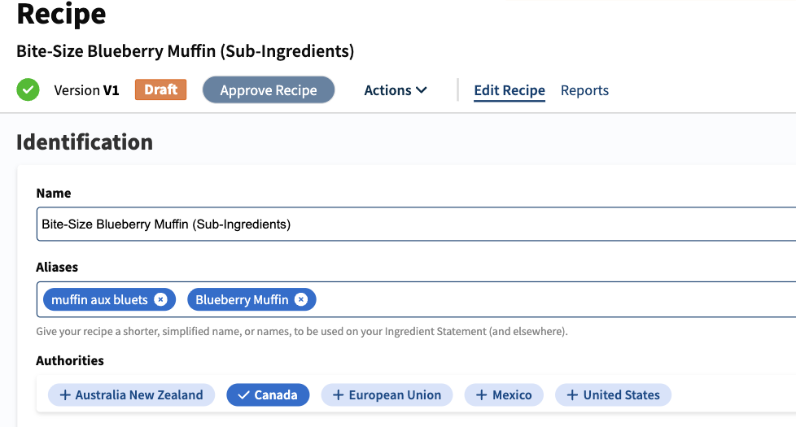Click the plus icon on Australia New Zealand
Viewport: 796px width, 427px height.
(x=65, y=395)
